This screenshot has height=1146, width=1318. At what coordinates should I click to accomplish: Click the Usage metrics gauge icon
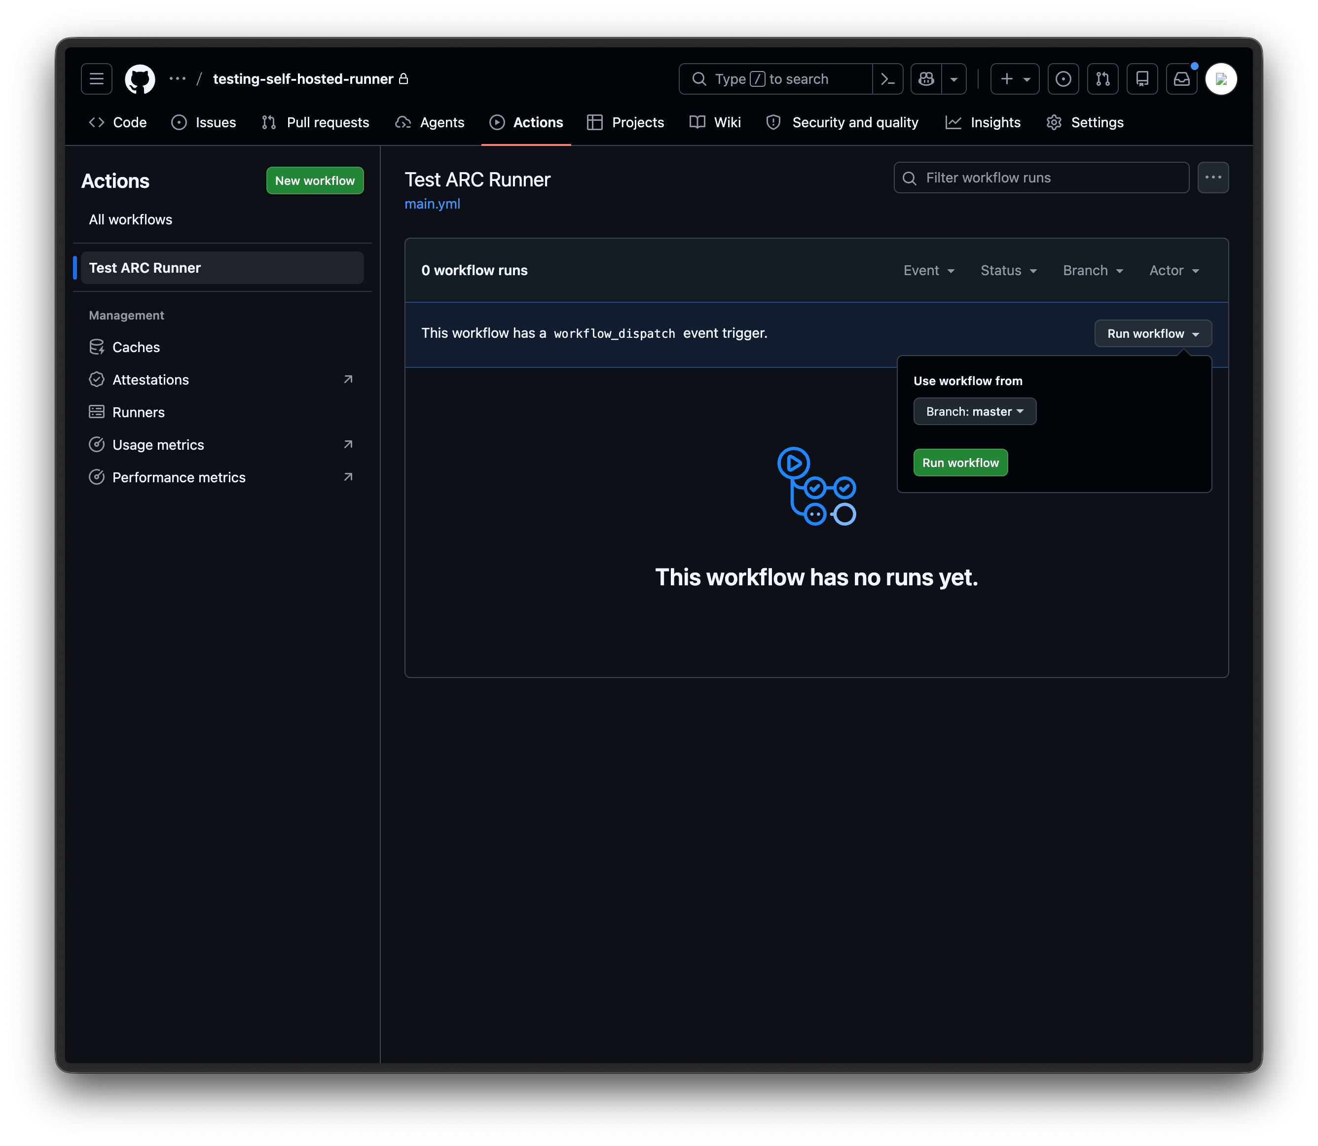pyautogui.click(x=97, y=444)
